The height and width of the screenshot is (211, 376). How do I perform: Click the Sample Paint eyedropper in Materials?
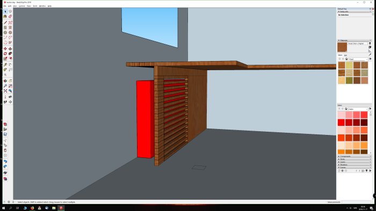(x=370, y=55)
